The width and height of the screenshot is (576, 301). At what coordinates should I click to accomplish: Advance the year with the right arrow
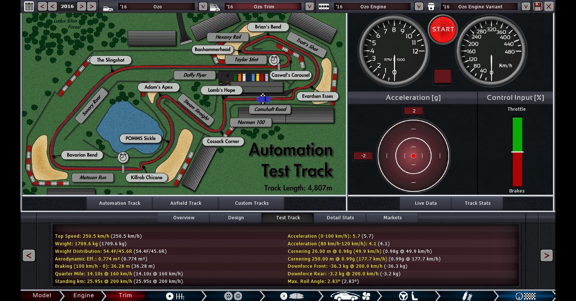coord(81,7)
